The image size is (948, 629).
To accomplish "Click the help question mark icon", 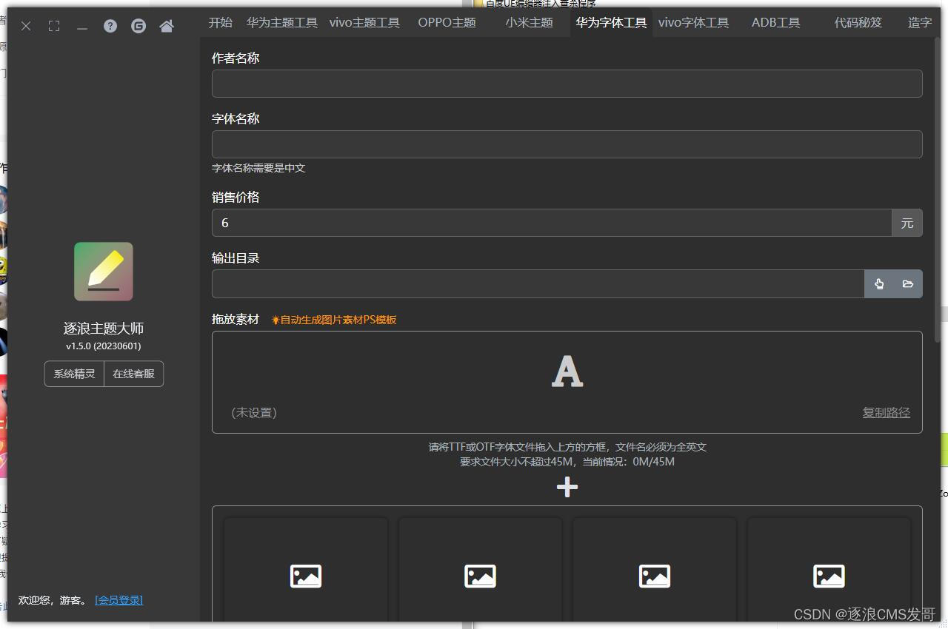I will (110, 26).
